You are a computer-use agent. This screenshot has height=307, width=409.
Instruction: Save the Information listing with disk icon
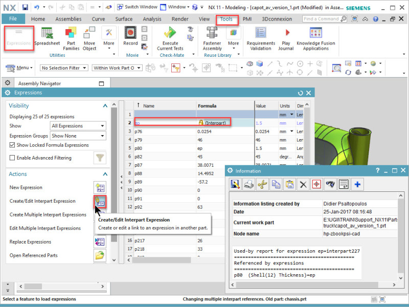[x=235, y=185]
